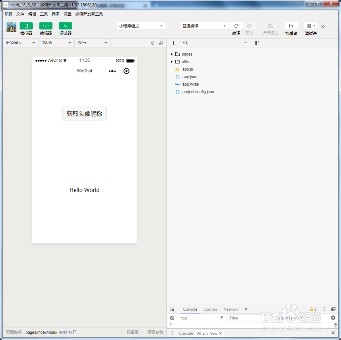
Task: Open the drawer vertical dots menu
Action: click(x=172, y=333)
